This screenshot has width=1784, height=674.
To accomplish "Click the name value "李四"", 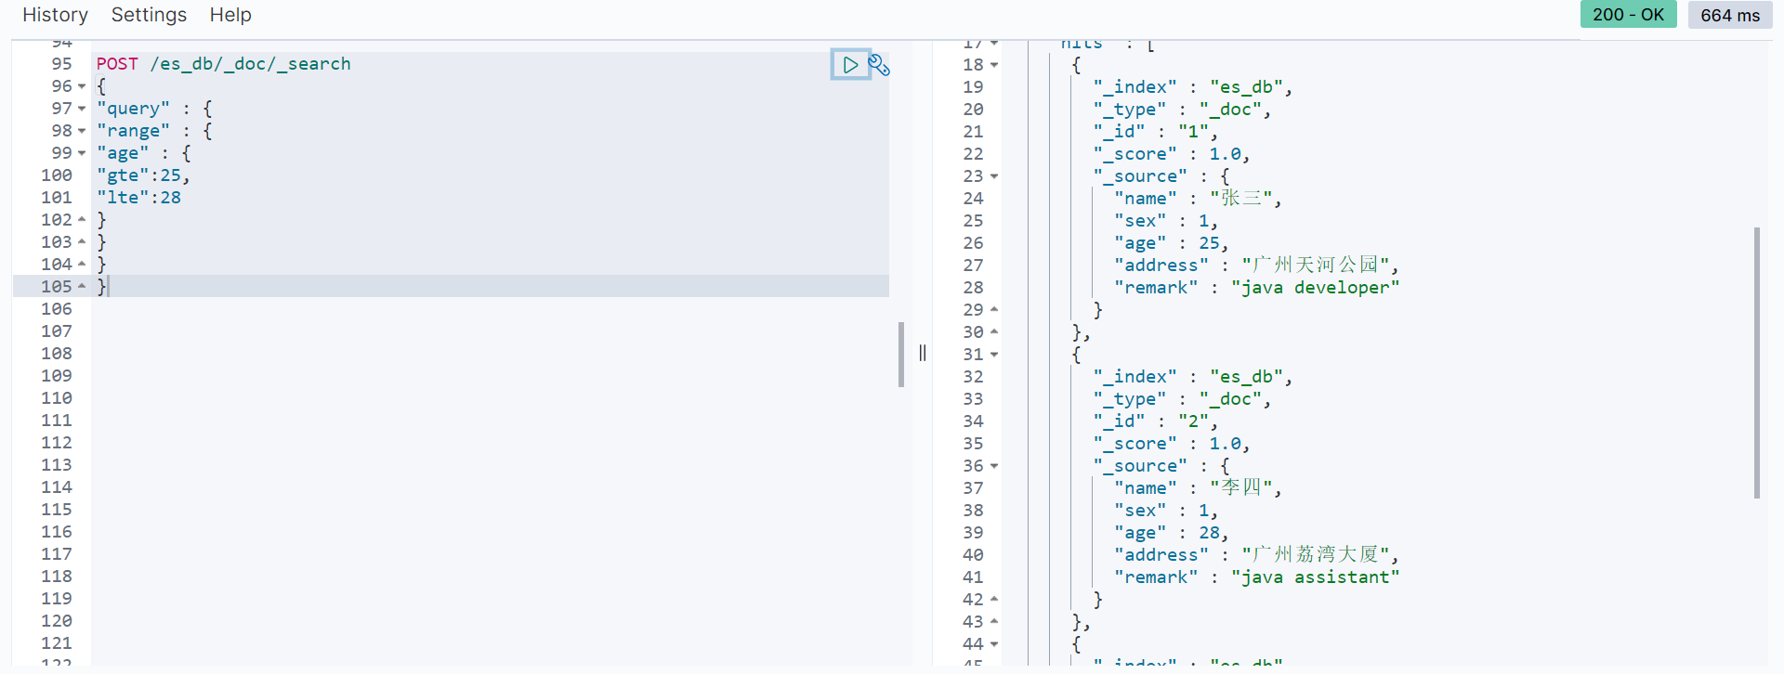I will (1241, 488).
